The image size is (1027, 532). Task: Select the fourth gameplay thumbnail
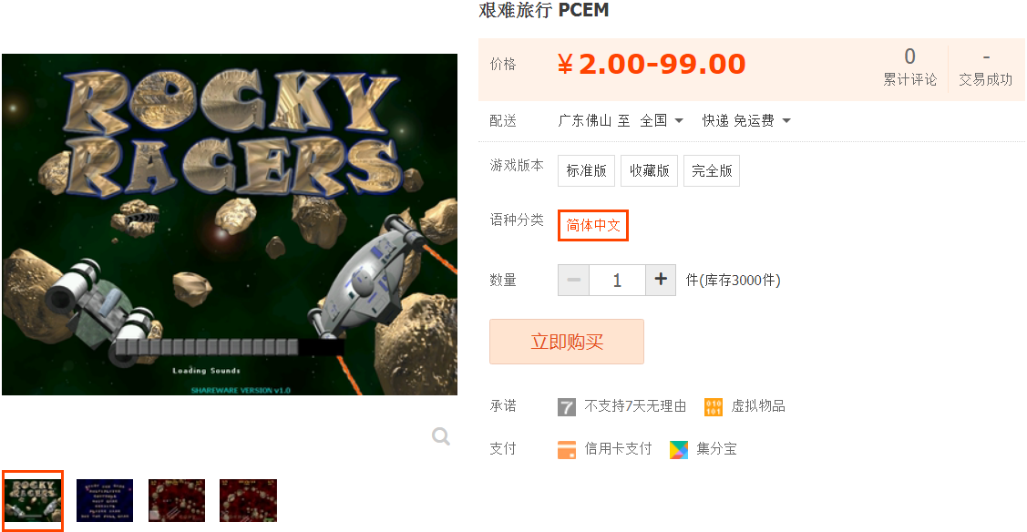point(248,501)
